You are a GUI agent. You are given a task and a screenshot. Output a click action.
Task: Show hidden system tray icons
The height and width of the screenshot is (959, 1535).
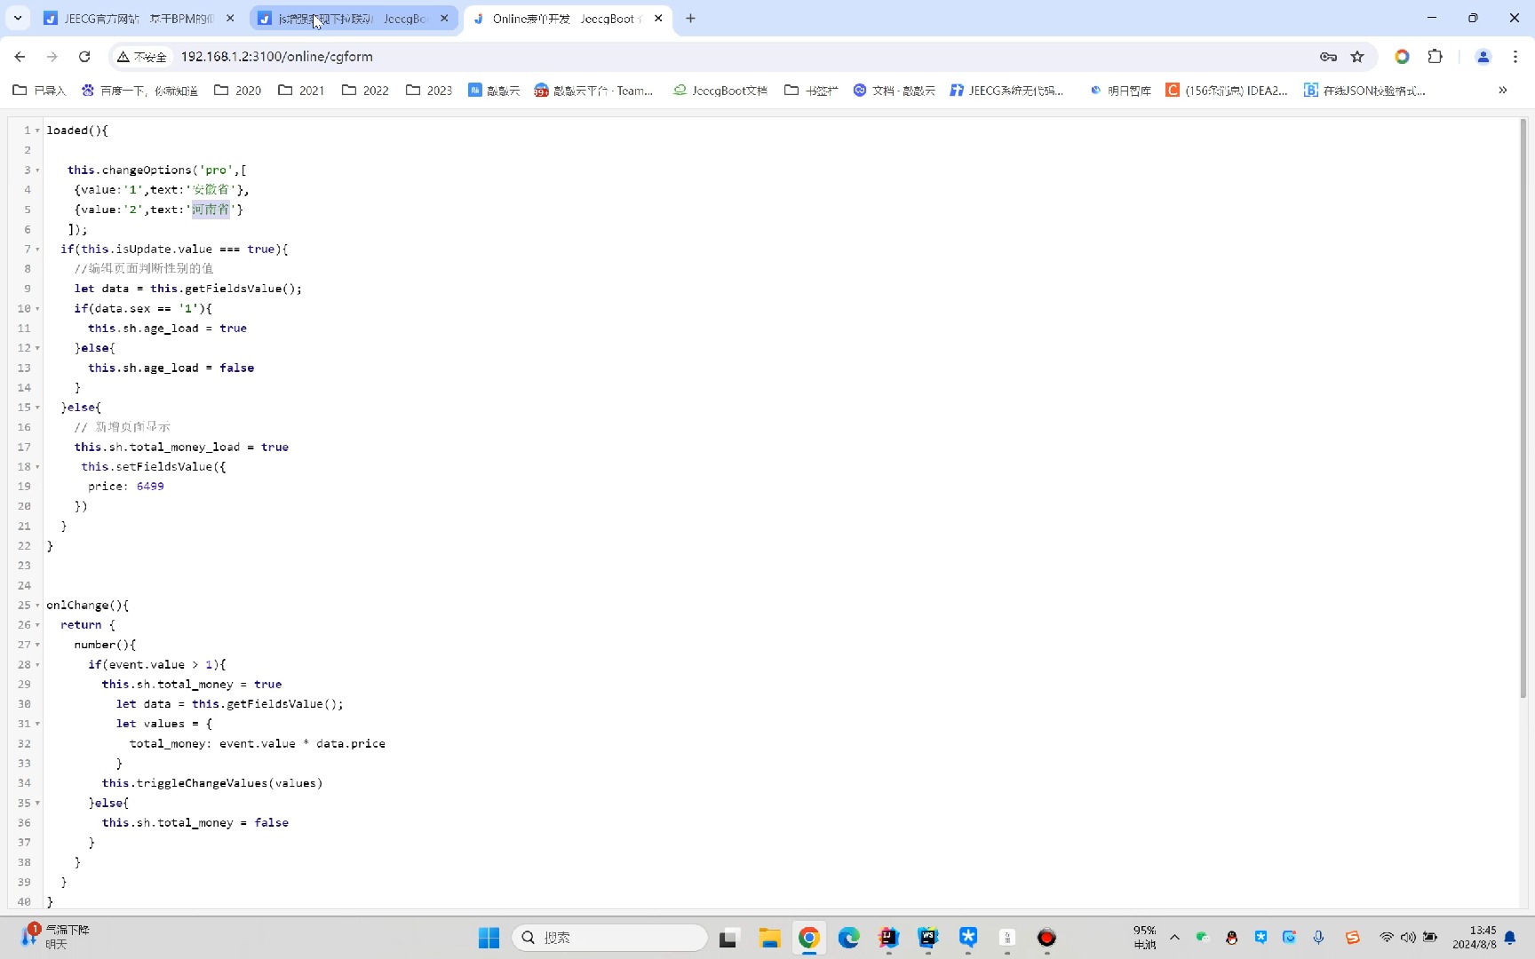pyautogui.click(x=1174, y=938)
